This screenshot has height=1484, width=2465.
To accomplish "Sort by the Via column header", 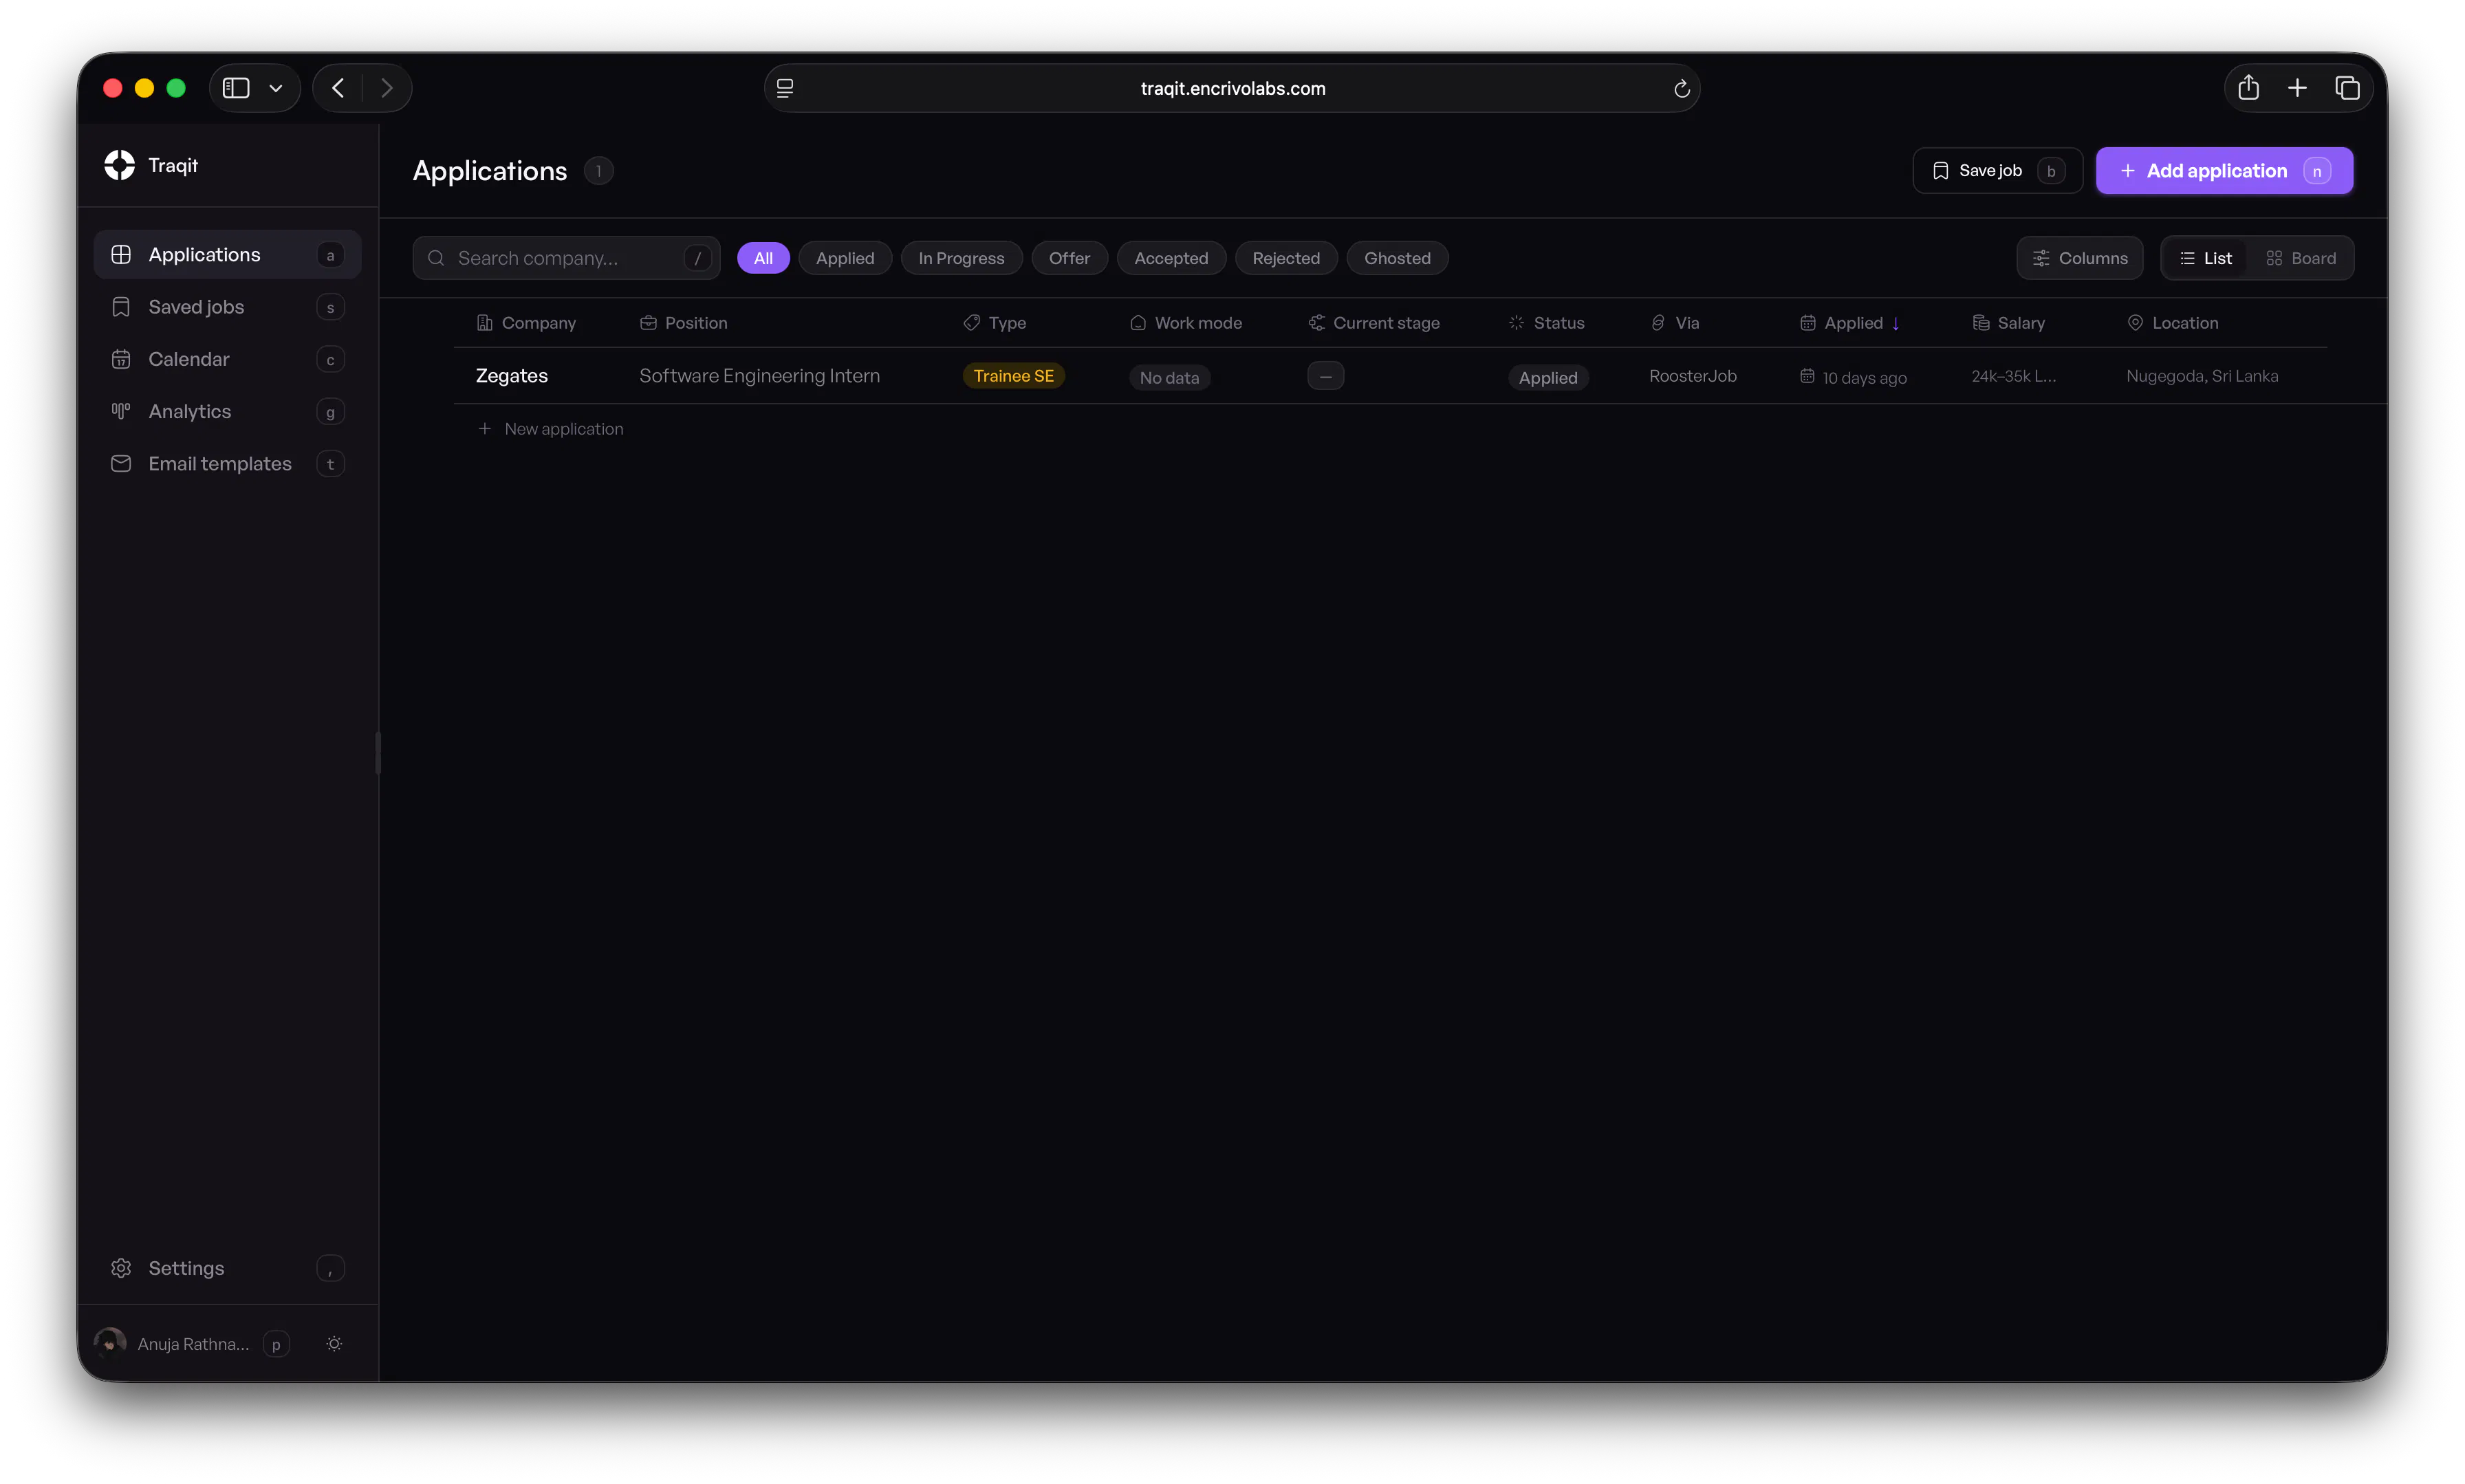I will [1675, 323].
